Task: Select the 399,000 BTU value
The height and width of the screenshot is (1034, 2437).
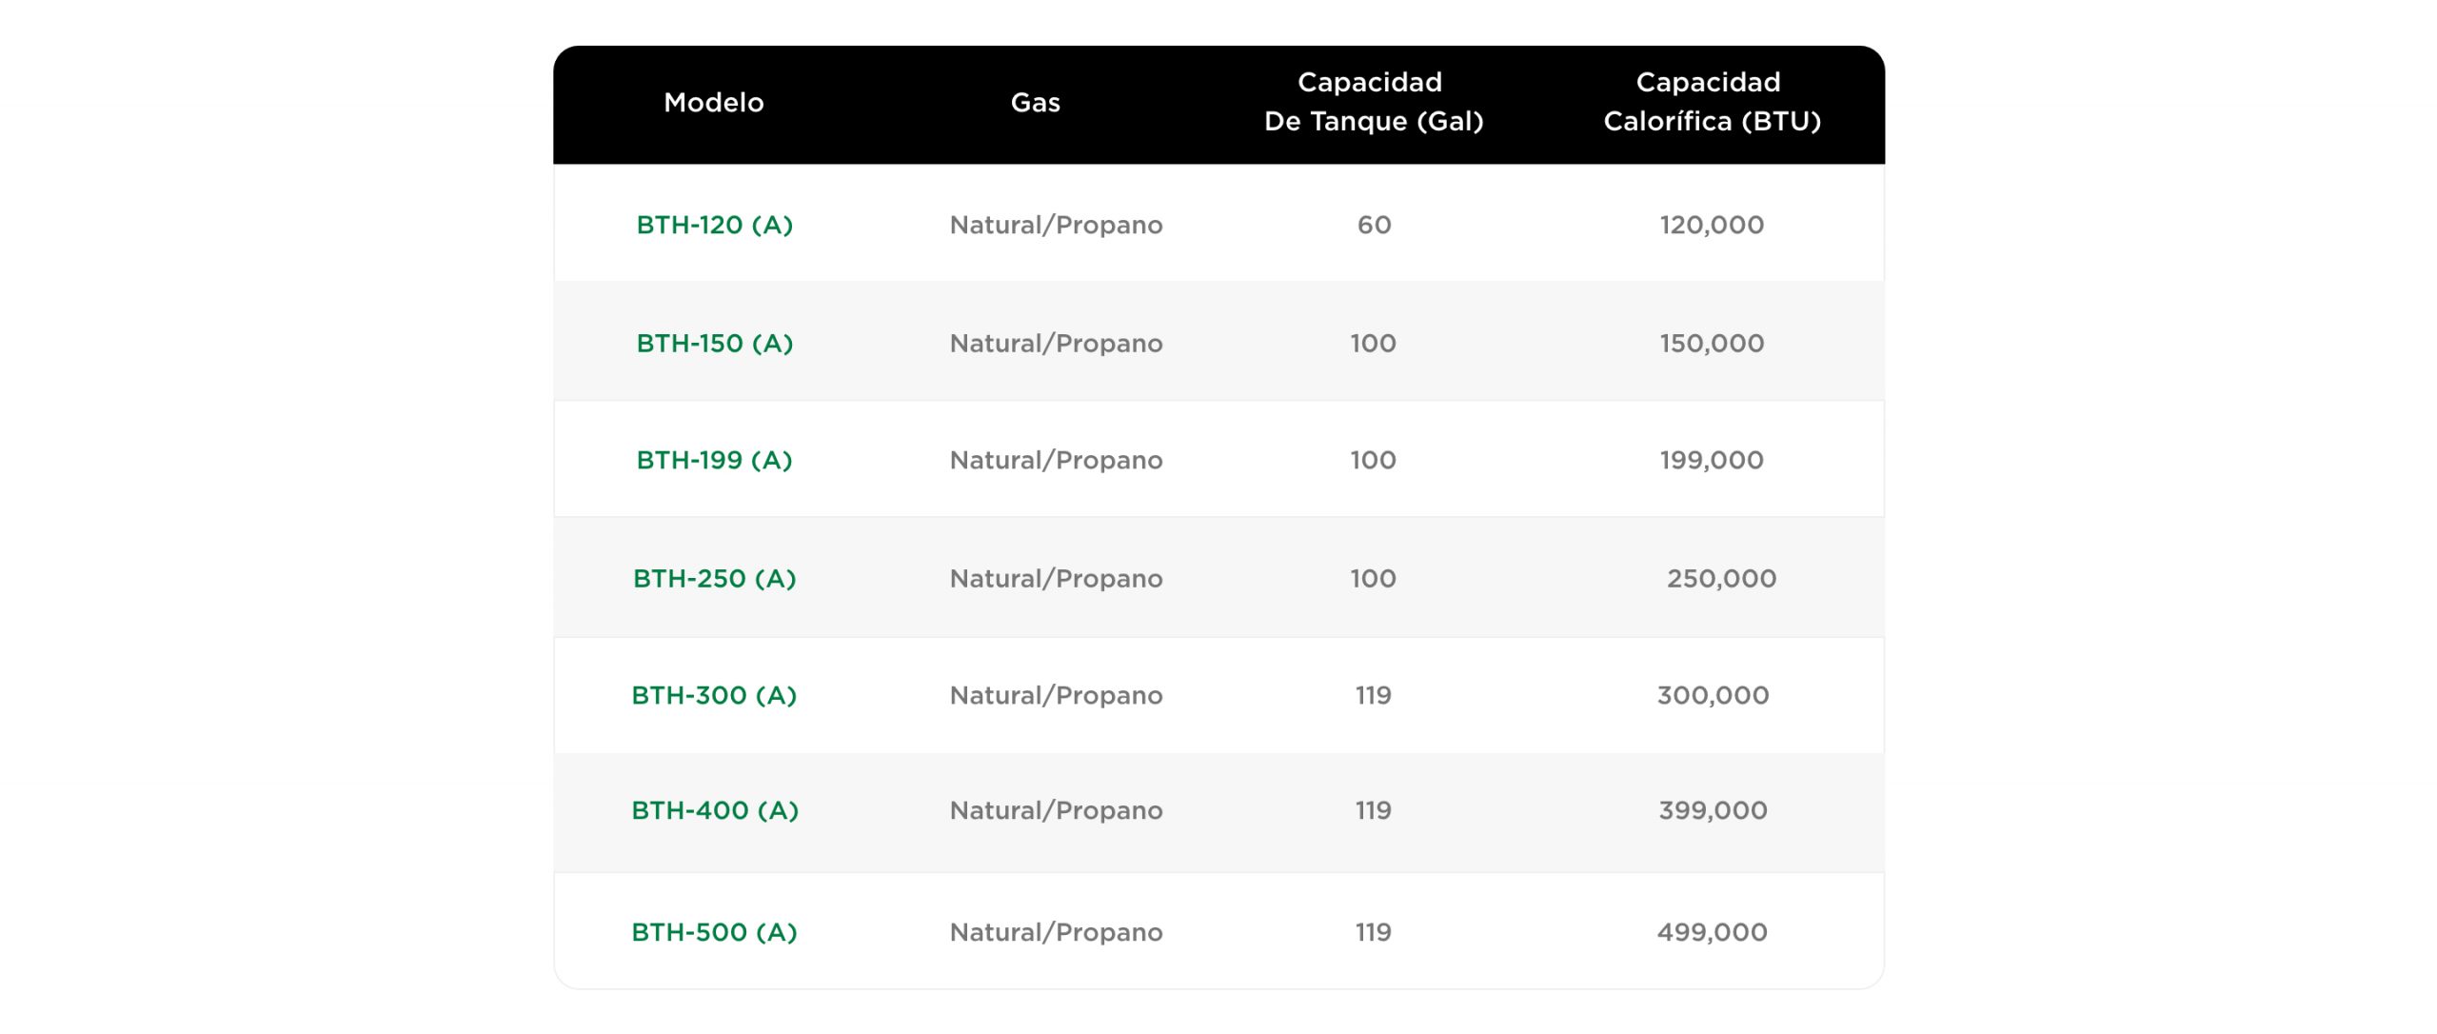Action: point(1712,810)
